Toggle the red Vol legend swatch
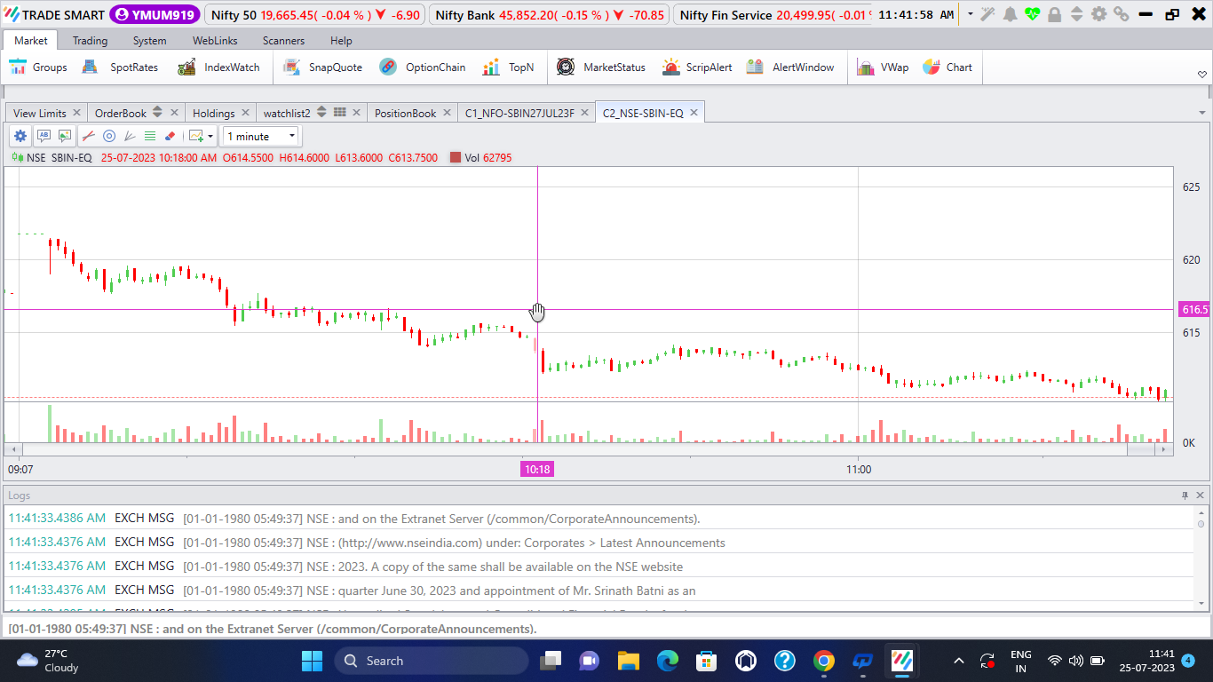This screenshot has width=1213, height=682. point(456,157)
